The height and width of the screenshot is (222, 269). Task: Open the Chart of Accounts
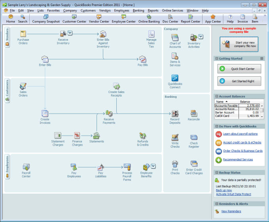[175, 38]
